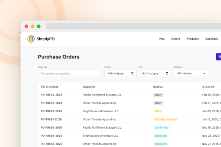221x147 pixels.
Task: Click the To date input field
Action: click(x=155, y=73)
